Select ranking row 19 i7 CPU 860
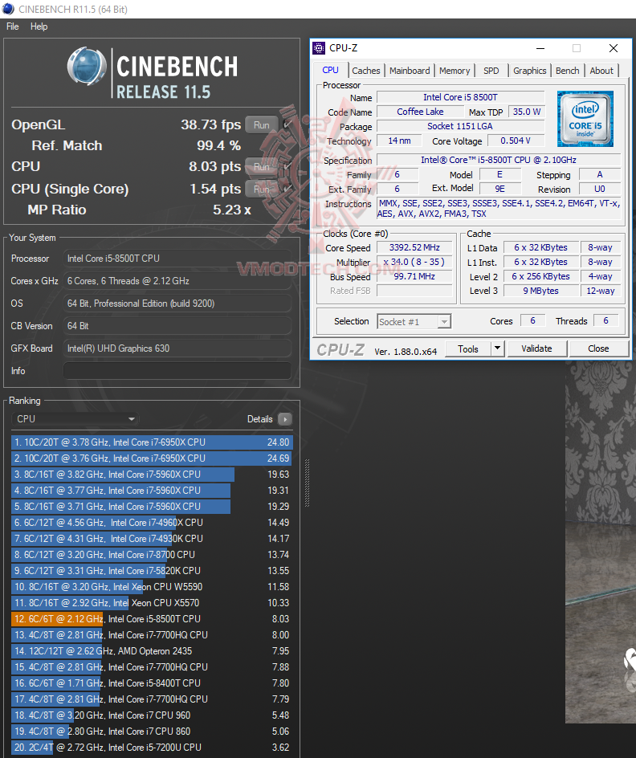The height and width of the screenshot is (758, 636). pos(152,732)
